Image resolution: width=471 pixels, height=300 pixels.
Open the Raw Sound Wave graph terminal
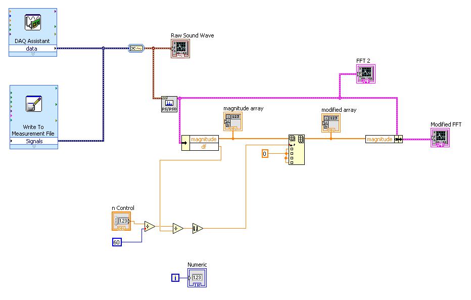(x=180, y=49)
